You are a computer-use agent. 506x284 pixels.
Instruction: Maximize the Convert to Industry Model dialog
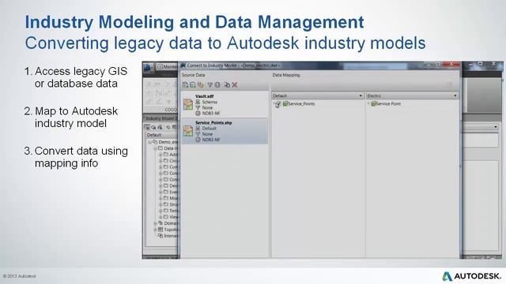[438, 65]
